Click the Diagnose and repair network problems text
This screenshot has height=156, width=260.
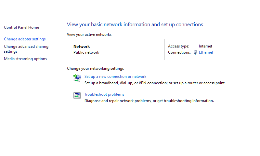(x=149, y=101)
